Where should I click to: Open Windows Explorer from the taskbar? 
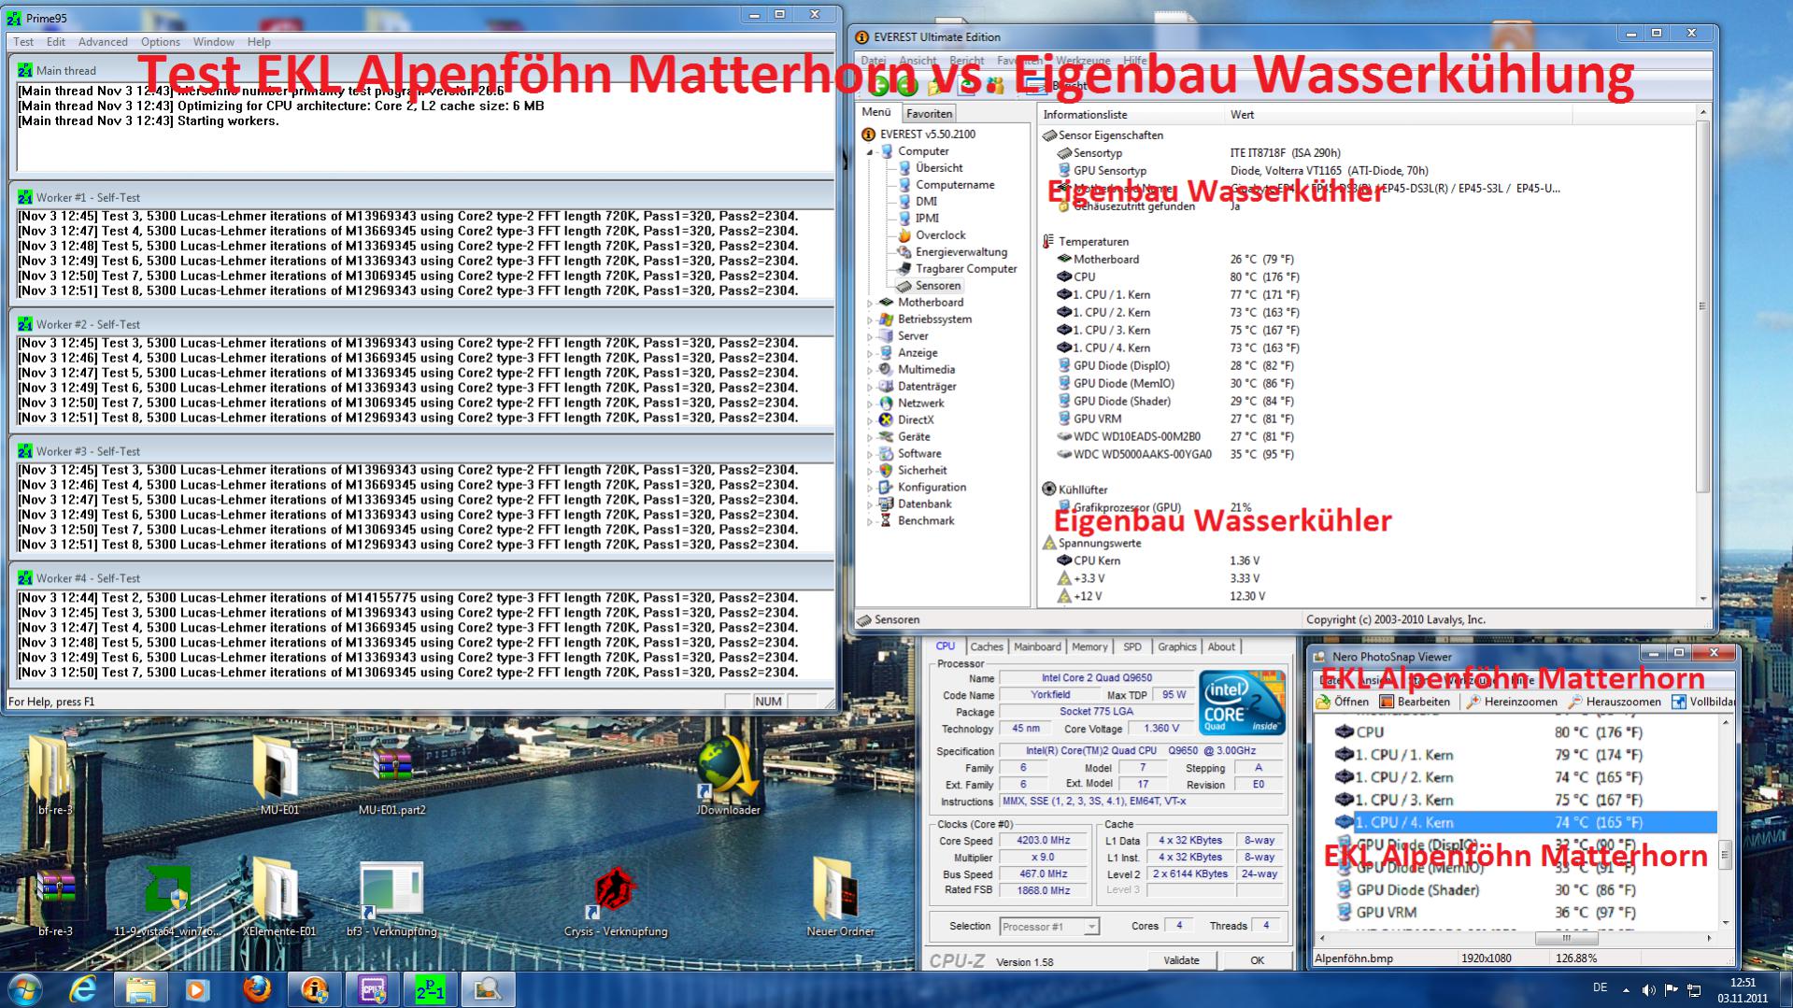tap(140, 989)
